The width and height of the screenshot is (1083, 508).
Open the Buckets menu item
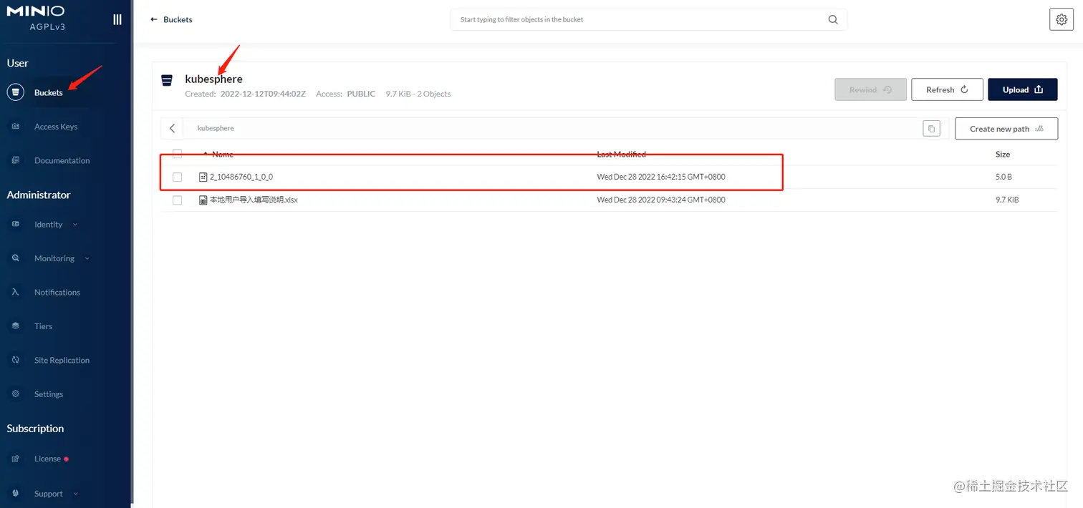(49, 92)
